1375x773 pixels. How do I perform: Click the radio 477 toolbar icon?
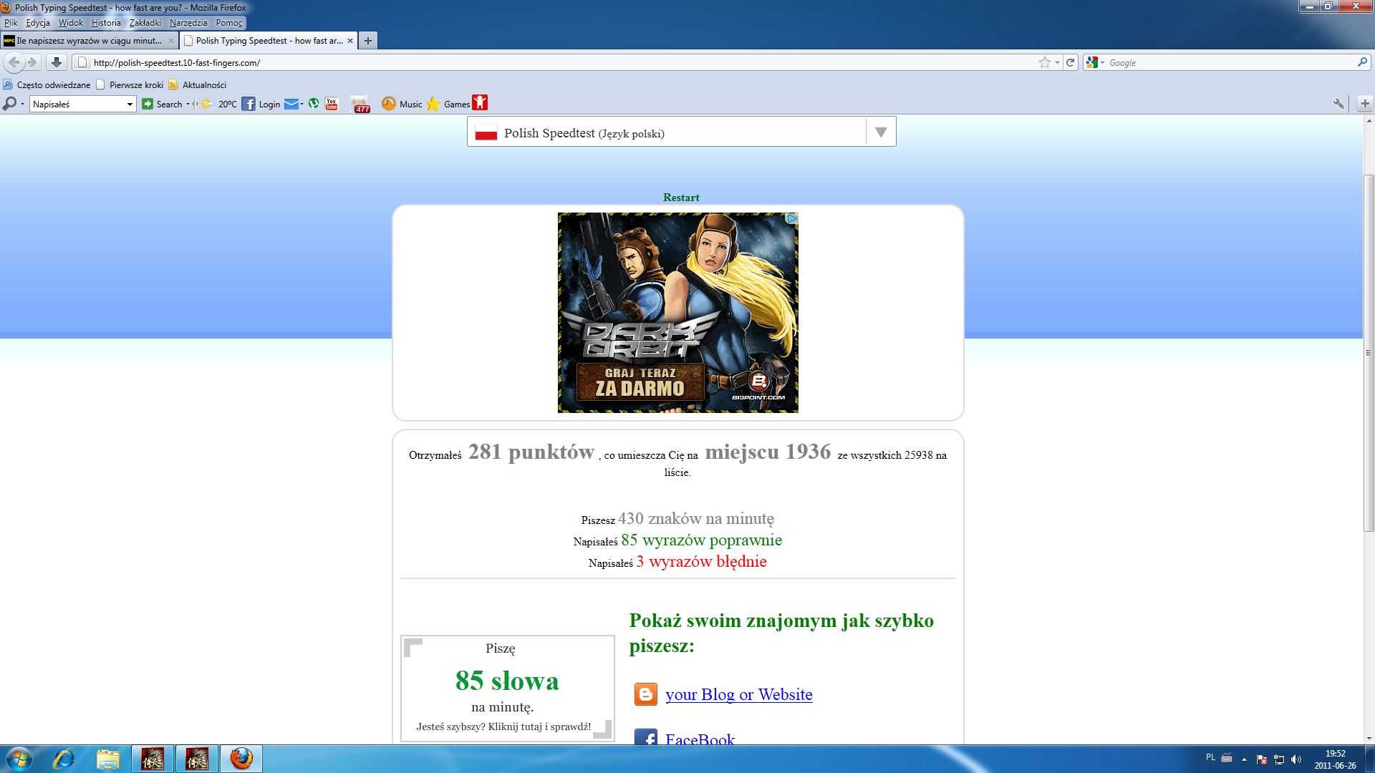(x=360, y=104)
